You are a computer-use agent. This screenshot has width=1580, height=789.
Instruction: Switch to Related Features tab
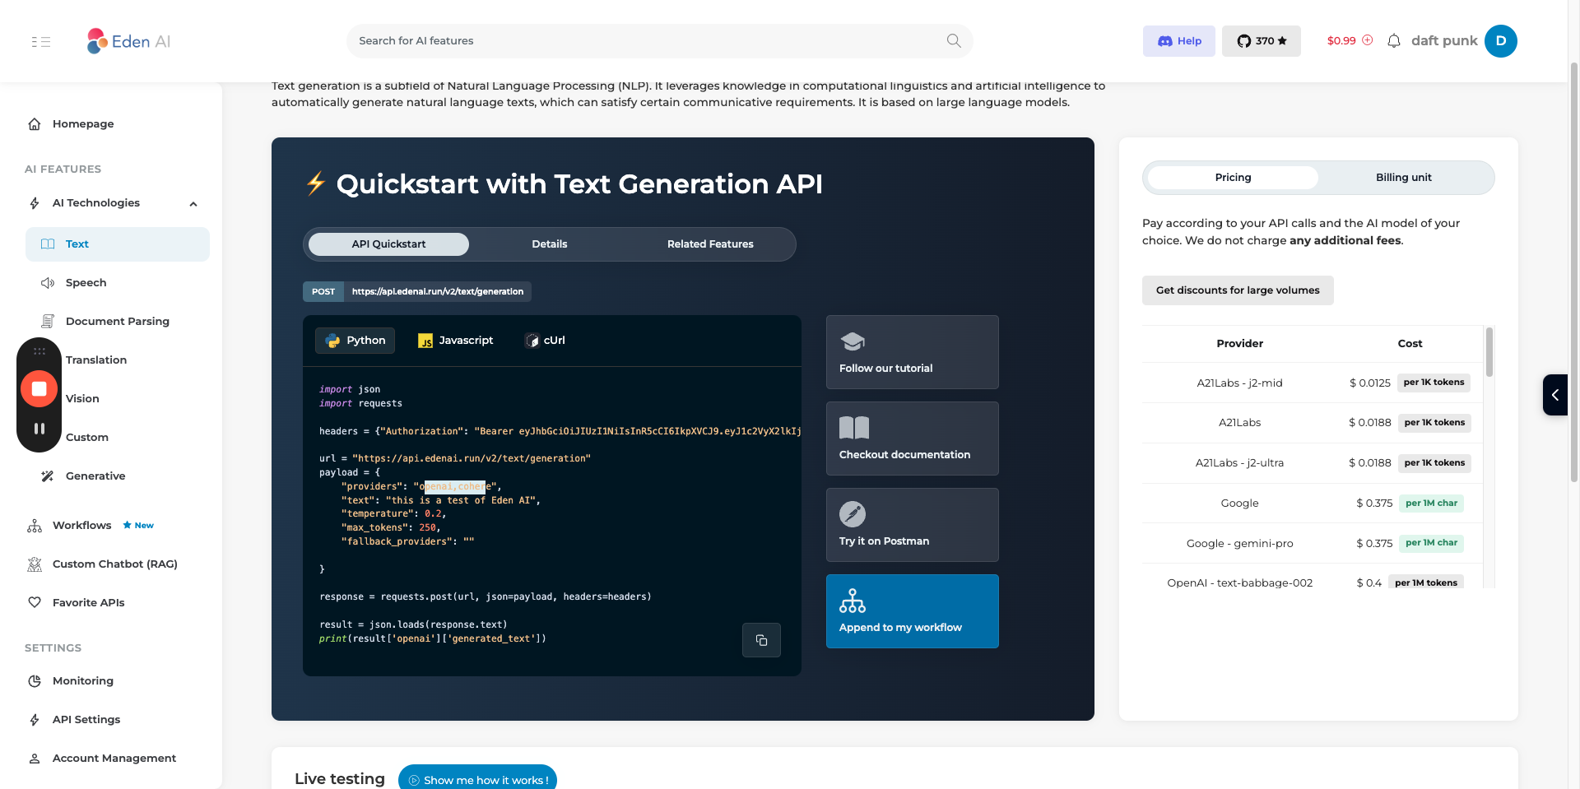(710, 244)
